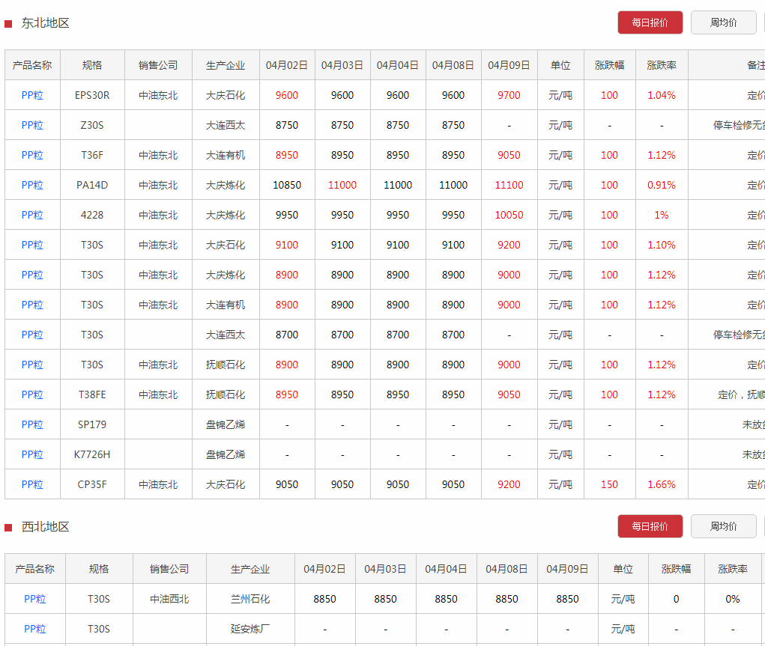This screenshot has height=646, width=765.
Task: Click 04月09日 header in 东北地区 table
Action: coord(509,65)
